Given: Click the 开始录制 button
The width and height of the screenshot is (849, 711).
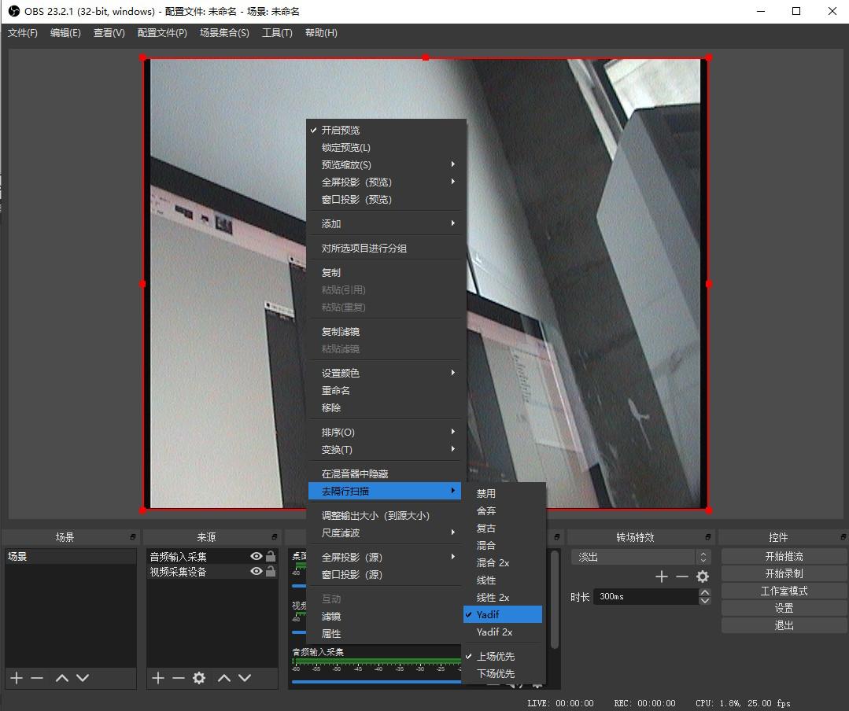Looking at the screenshot, I should (784, 573).
